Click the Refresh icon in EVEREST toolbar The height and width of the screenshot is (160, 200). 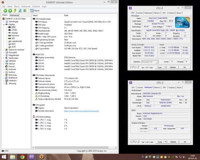tap(20, 11)
